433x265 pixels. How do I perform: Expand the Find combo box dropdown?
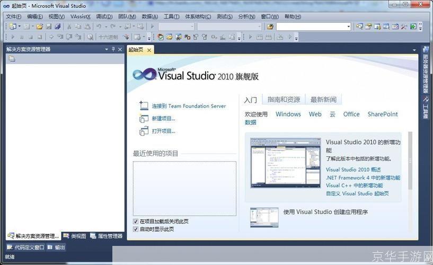coord(349,26)
